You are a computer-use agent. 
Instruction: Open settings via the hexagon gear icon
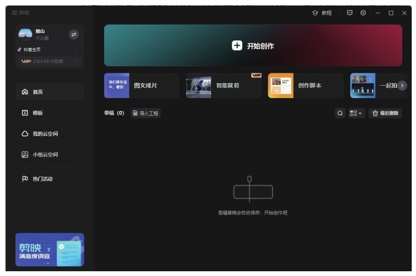tap(363, 13)
